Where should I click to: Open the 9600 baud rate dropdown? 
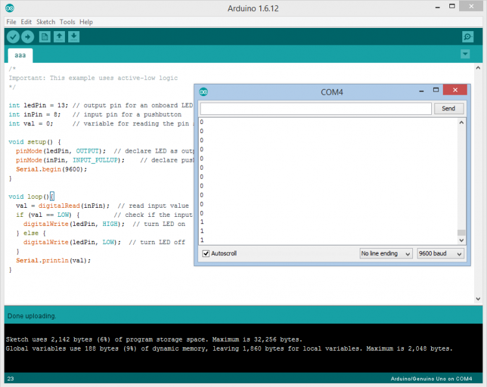click(x=440, y=253)
